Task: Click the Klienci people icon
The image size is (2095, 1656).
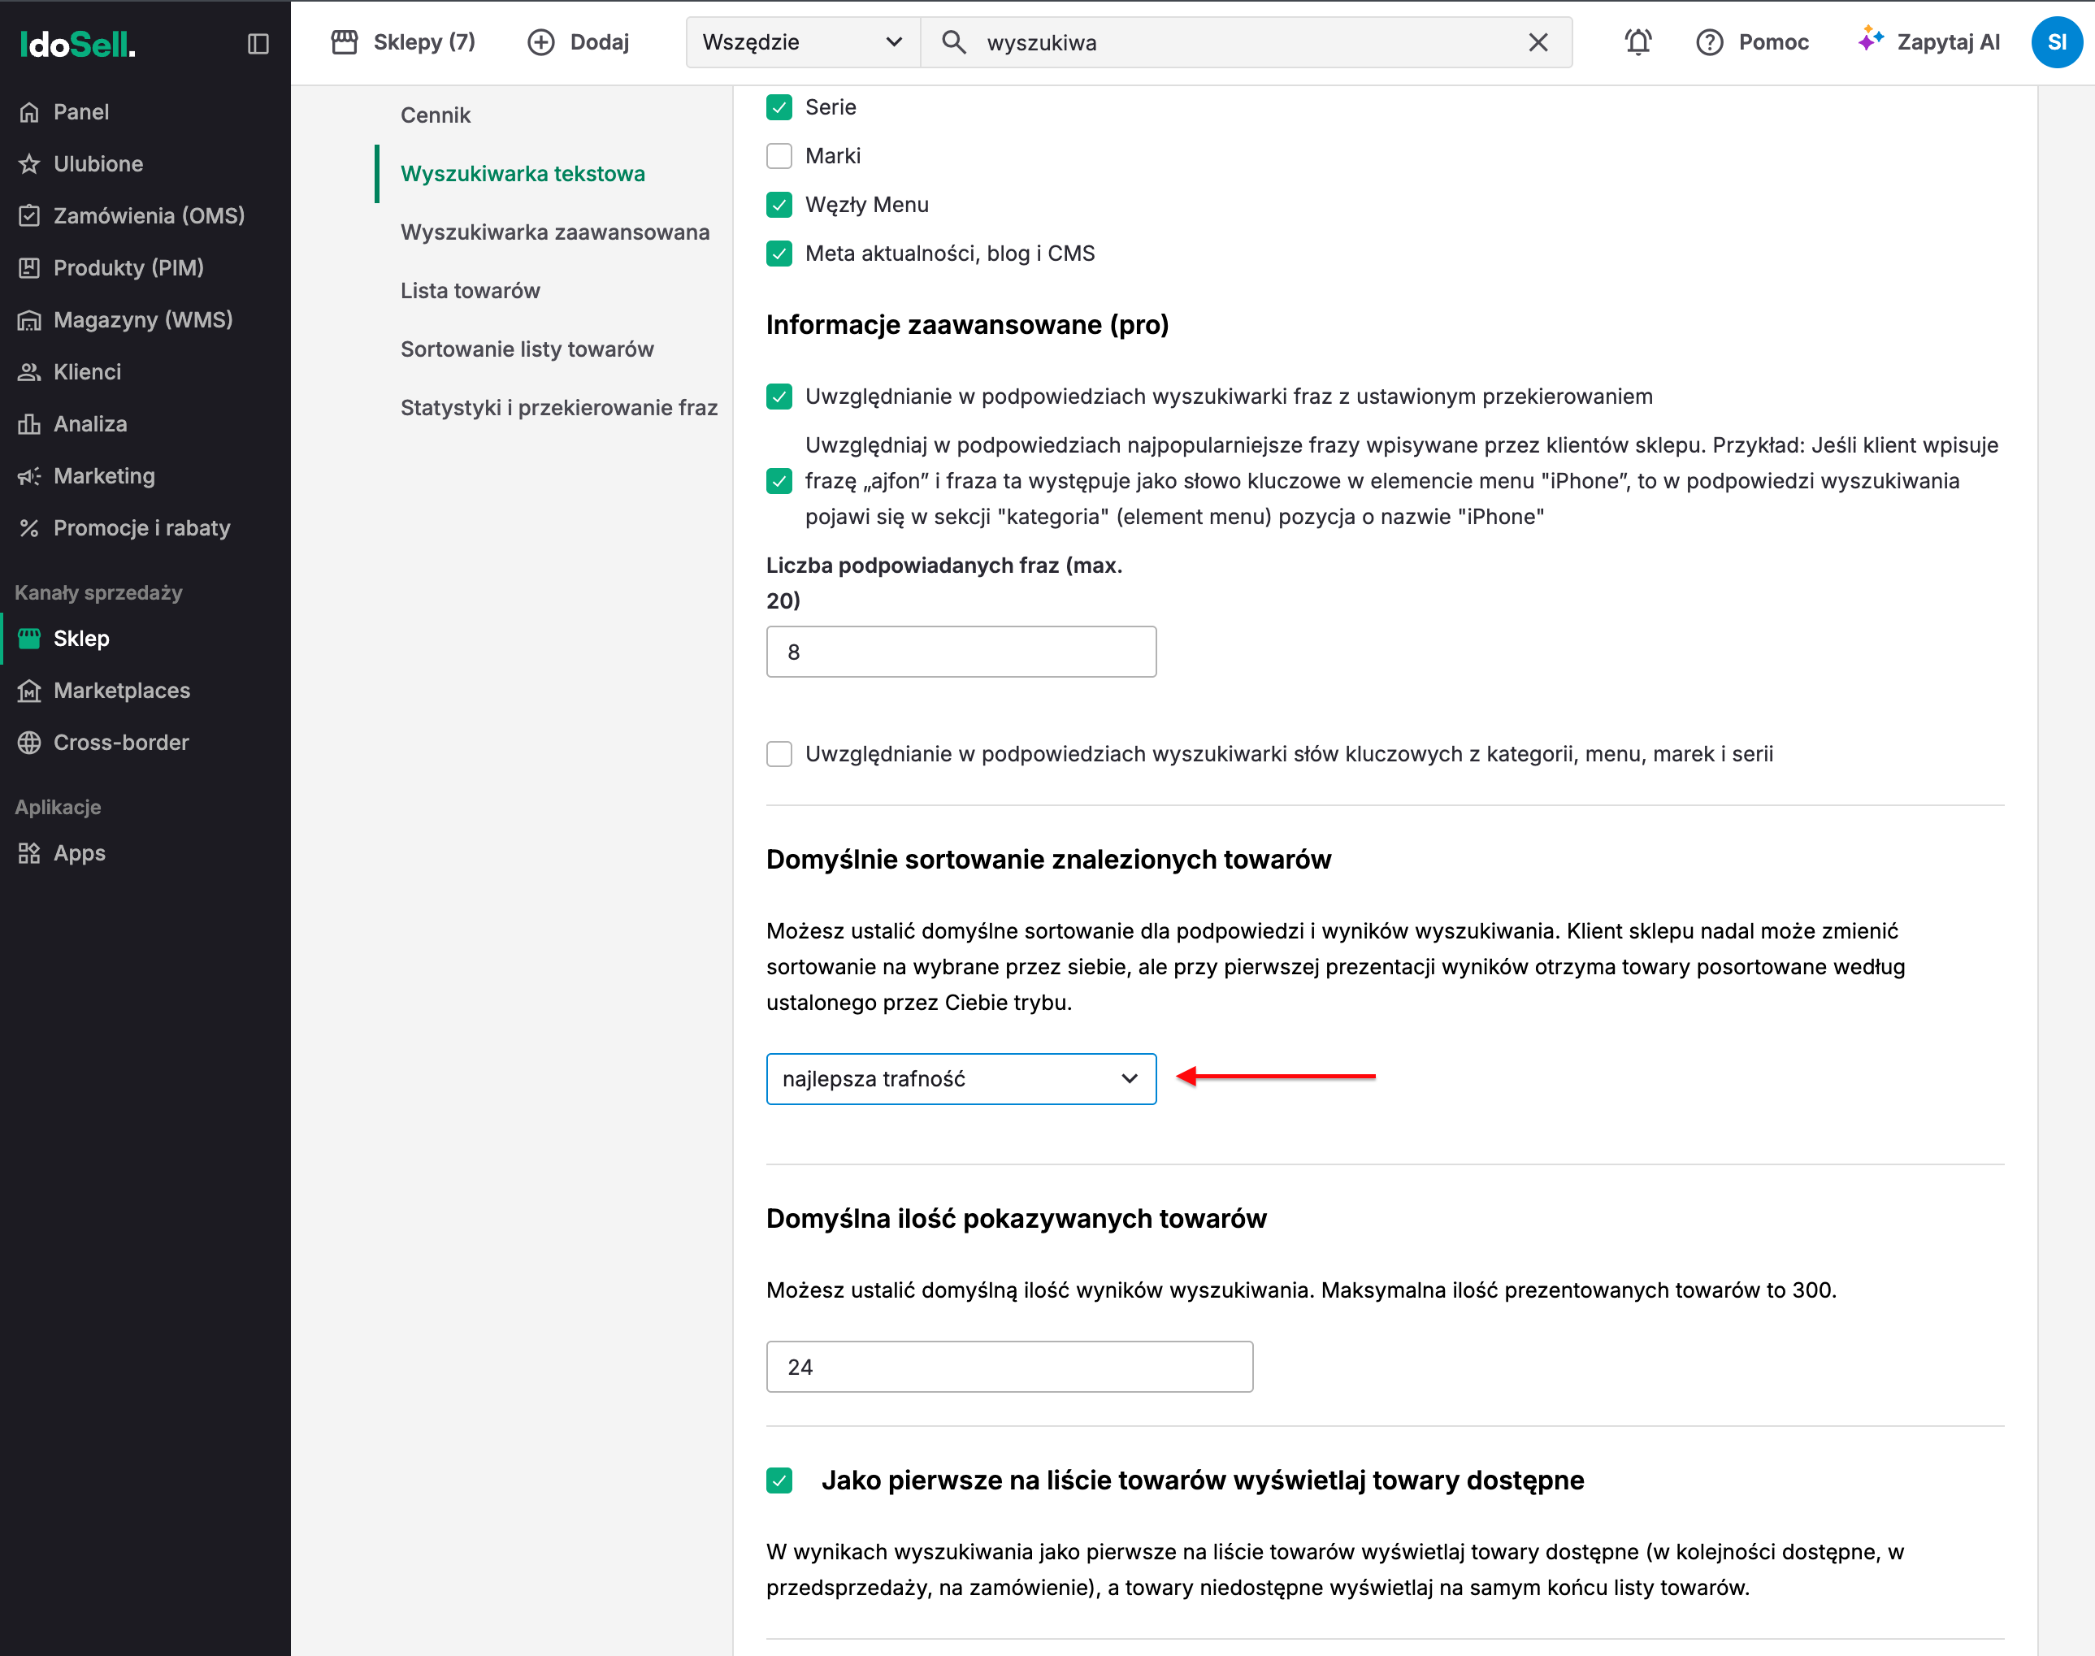Action: [29, 372]
